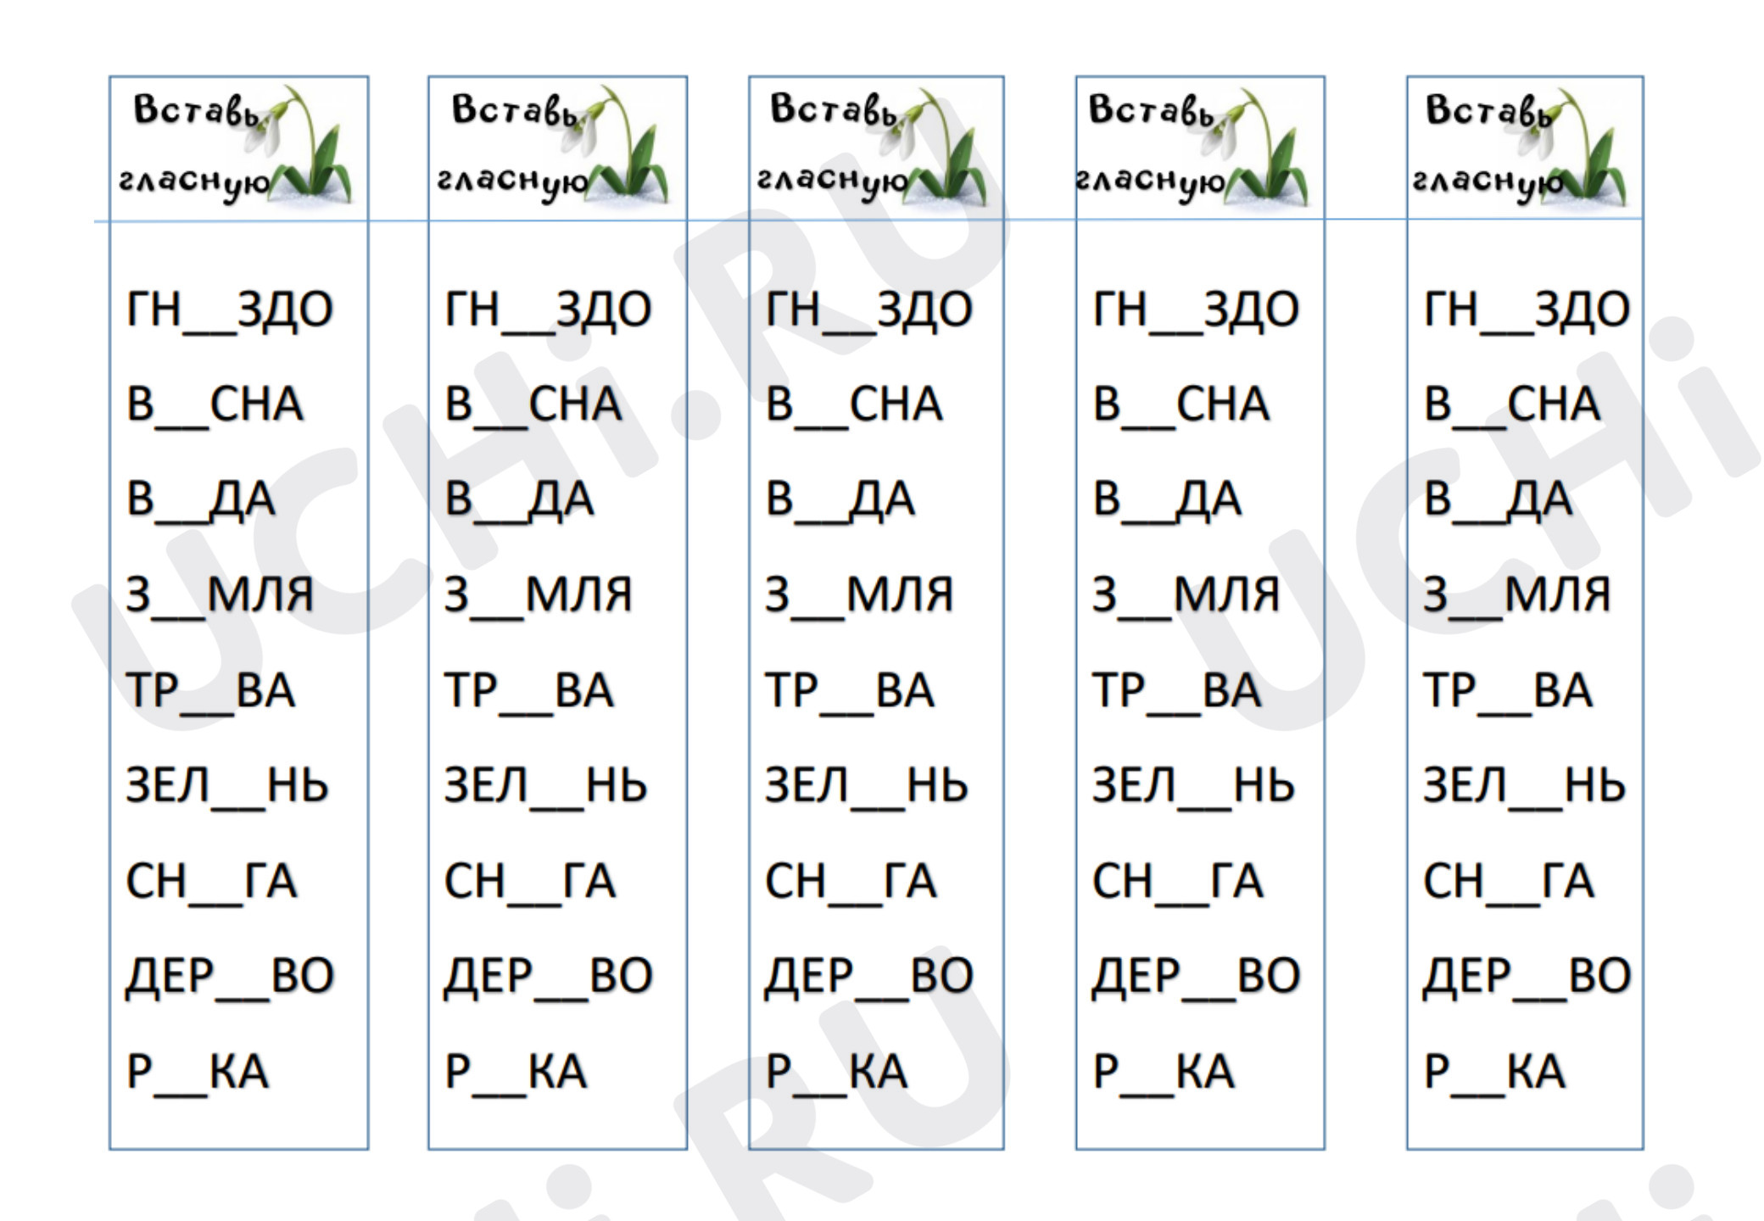1764x1221 pixels.
Task: Select the word Р__КА in the first card
Action: pos(198,1073)
